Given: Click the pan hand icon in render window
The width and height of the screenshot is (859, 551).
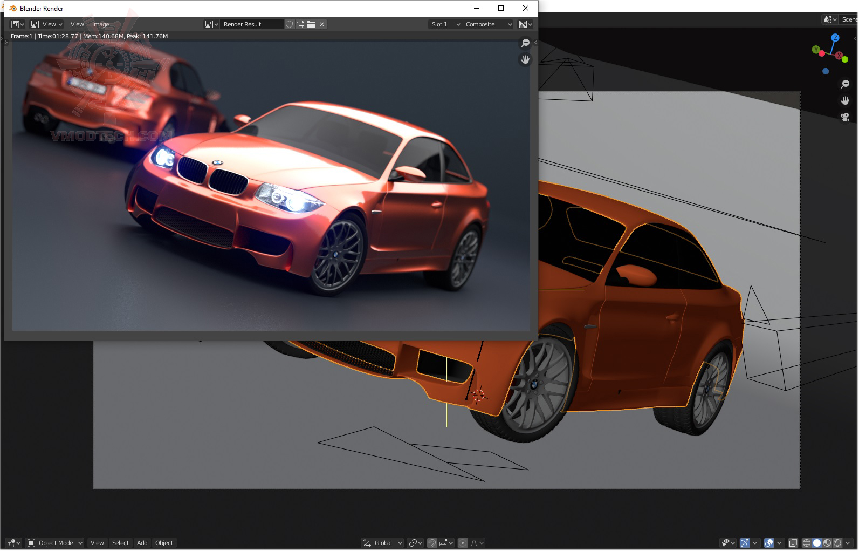Looking at the screenshot, I should click(525, 60).
